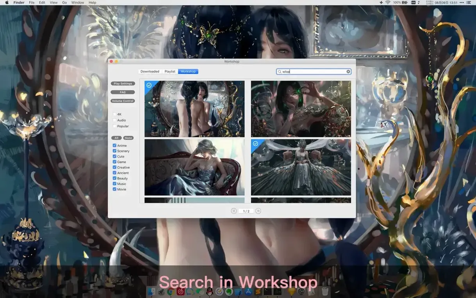Open Launchpad rocket icon in Dock
This screenshot has height=298, width=476.
click(161, 292)
